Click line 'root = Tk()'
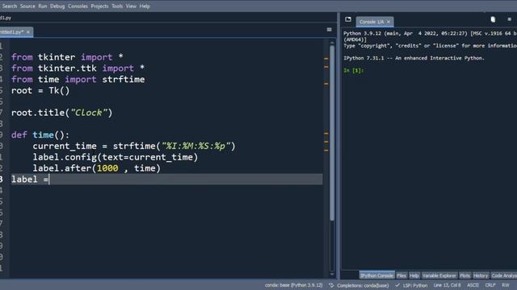This screenshot has height=290, width=517. click(40, 91)
